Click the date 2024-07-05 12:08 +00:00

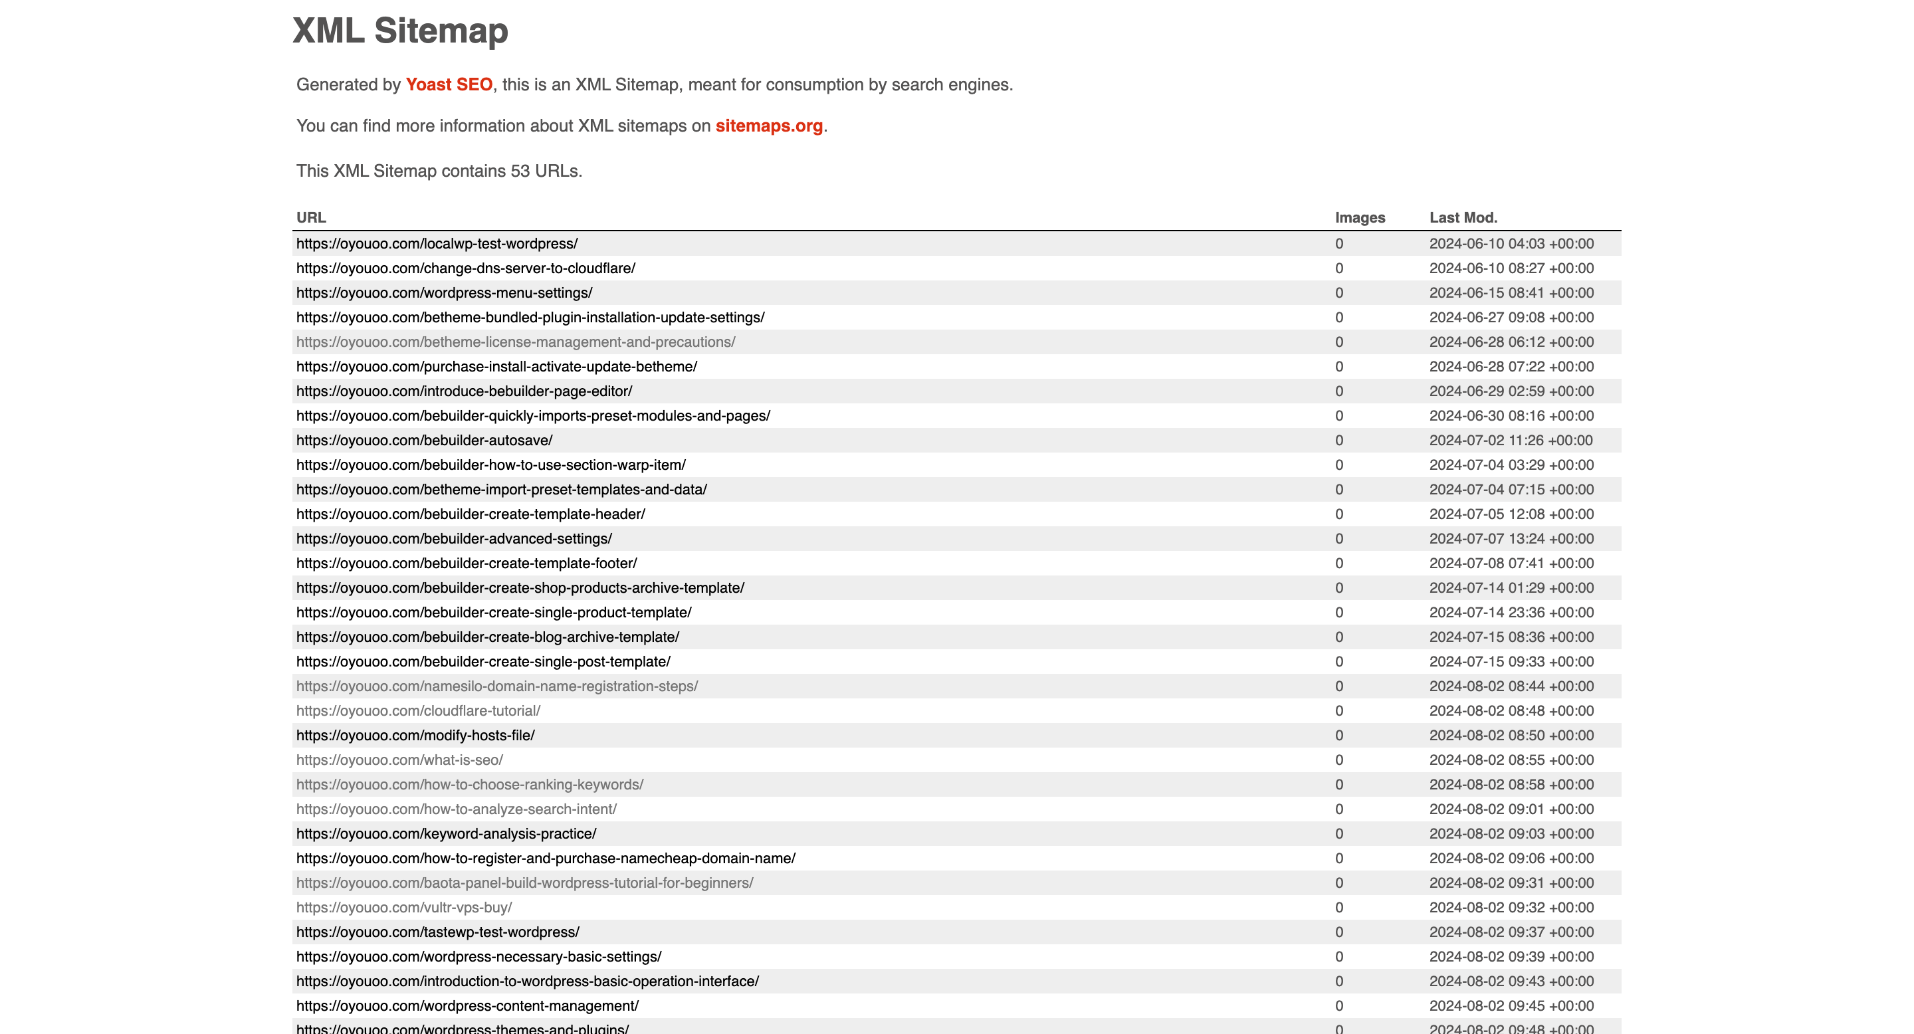point(1511,514)
